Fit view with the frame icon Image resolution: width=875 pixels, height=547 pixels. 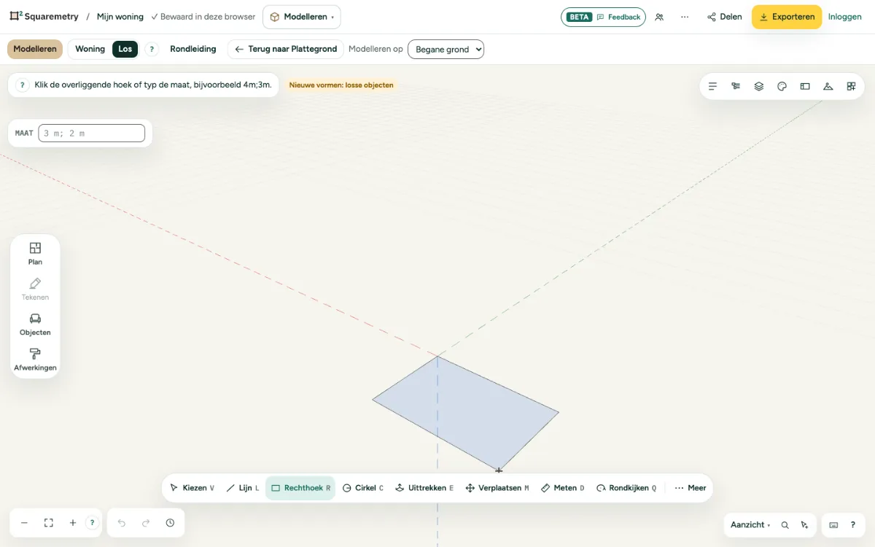pyautogui.click(x=49, y=523)
